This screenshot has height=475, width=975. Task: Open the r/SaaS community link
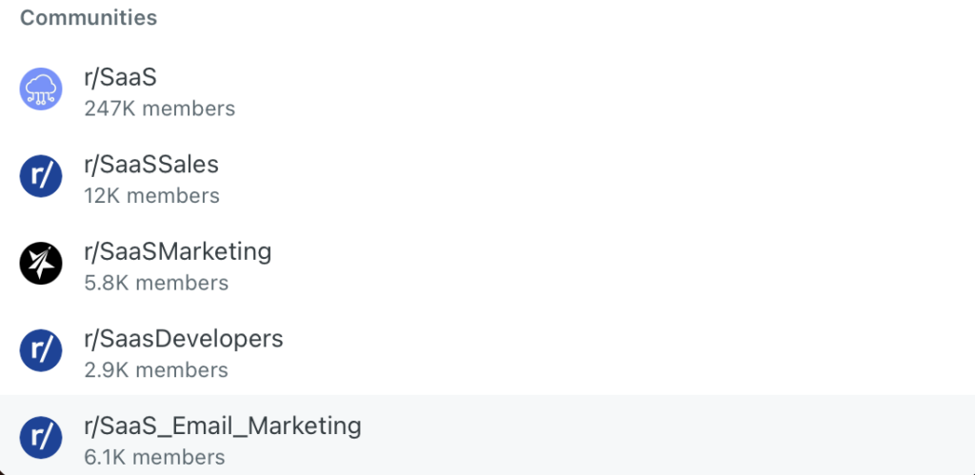pyautogui.click(x=120, y=79)
